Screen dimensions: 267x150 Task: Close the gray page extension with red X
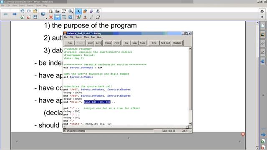coord(243,134)
